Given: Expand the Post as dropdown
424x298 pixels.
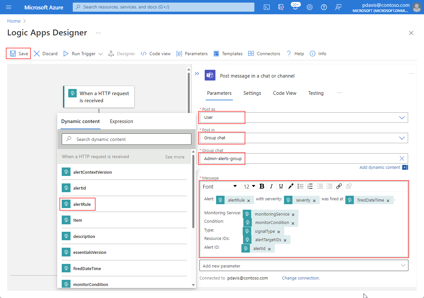Looking at the screenshot, I should (402, 118).
